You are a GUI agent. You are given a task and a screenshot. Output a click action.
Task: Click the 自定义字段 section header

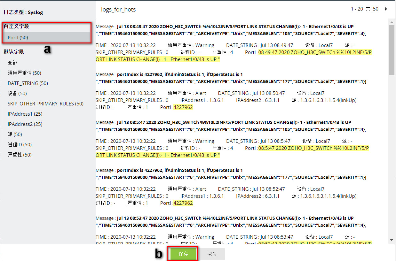click(16, 27)
